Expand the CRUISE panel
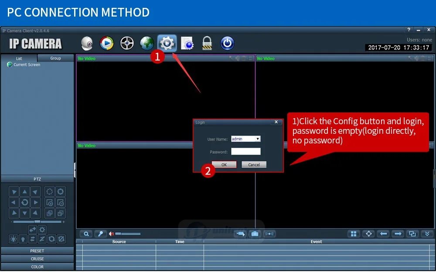This screenshot has width=436, height=272. (37, 259)
